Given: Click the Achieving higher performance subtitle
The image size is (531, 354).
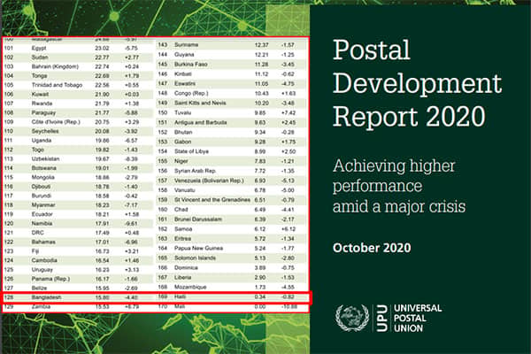Looking at the screenshot, I should (x=399, y=186).
